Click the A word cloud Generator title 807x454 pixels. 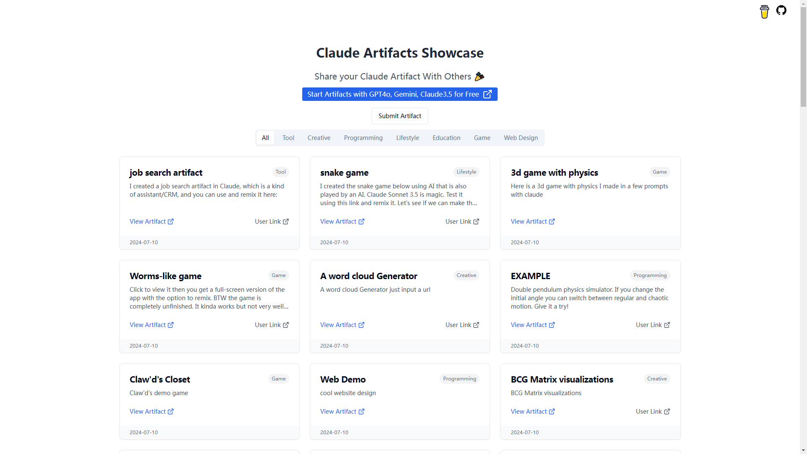(369, 276)
